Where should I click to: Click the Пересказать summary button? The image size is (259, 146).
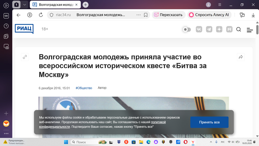coord(168,15)
